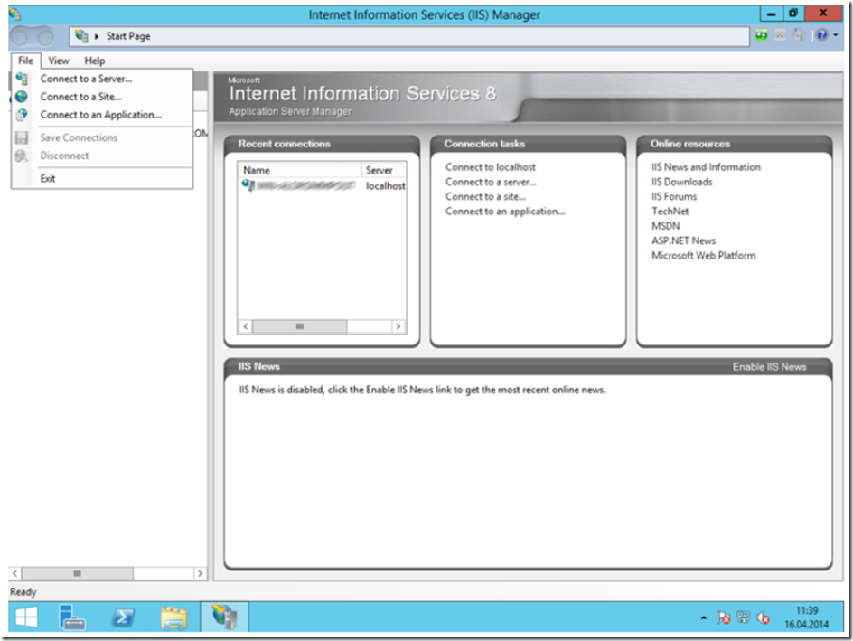
Task: Open the ASP.NET News link
Action: tap(684, 240)
